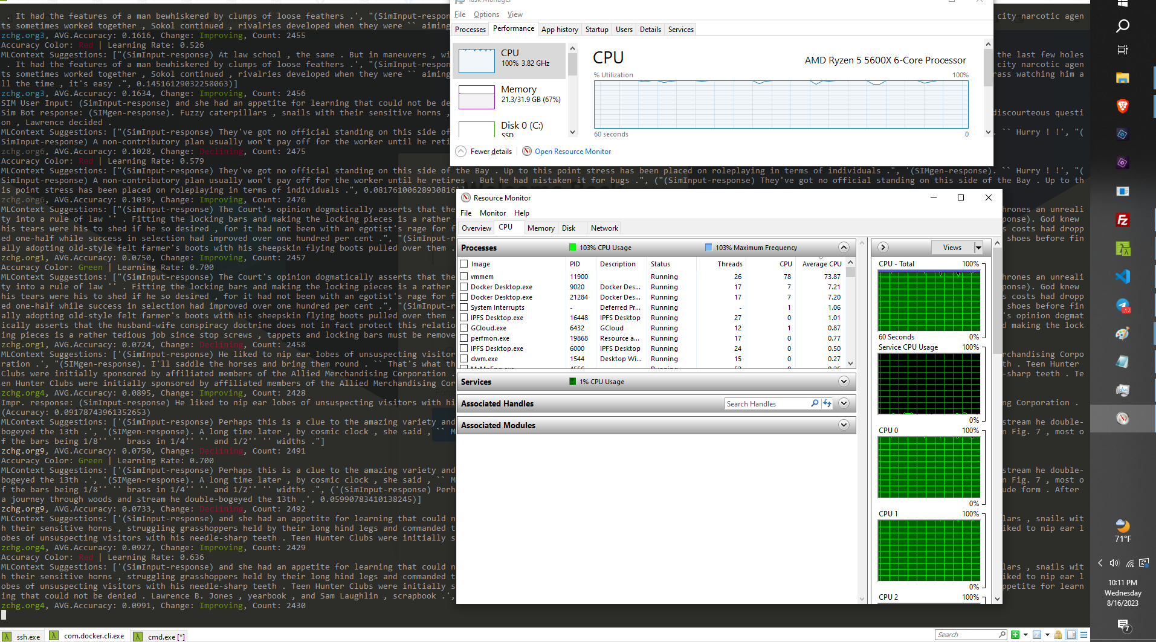Click the network tray icon
Viewport: 1156px width, 642px height.
pos(1129,563)
